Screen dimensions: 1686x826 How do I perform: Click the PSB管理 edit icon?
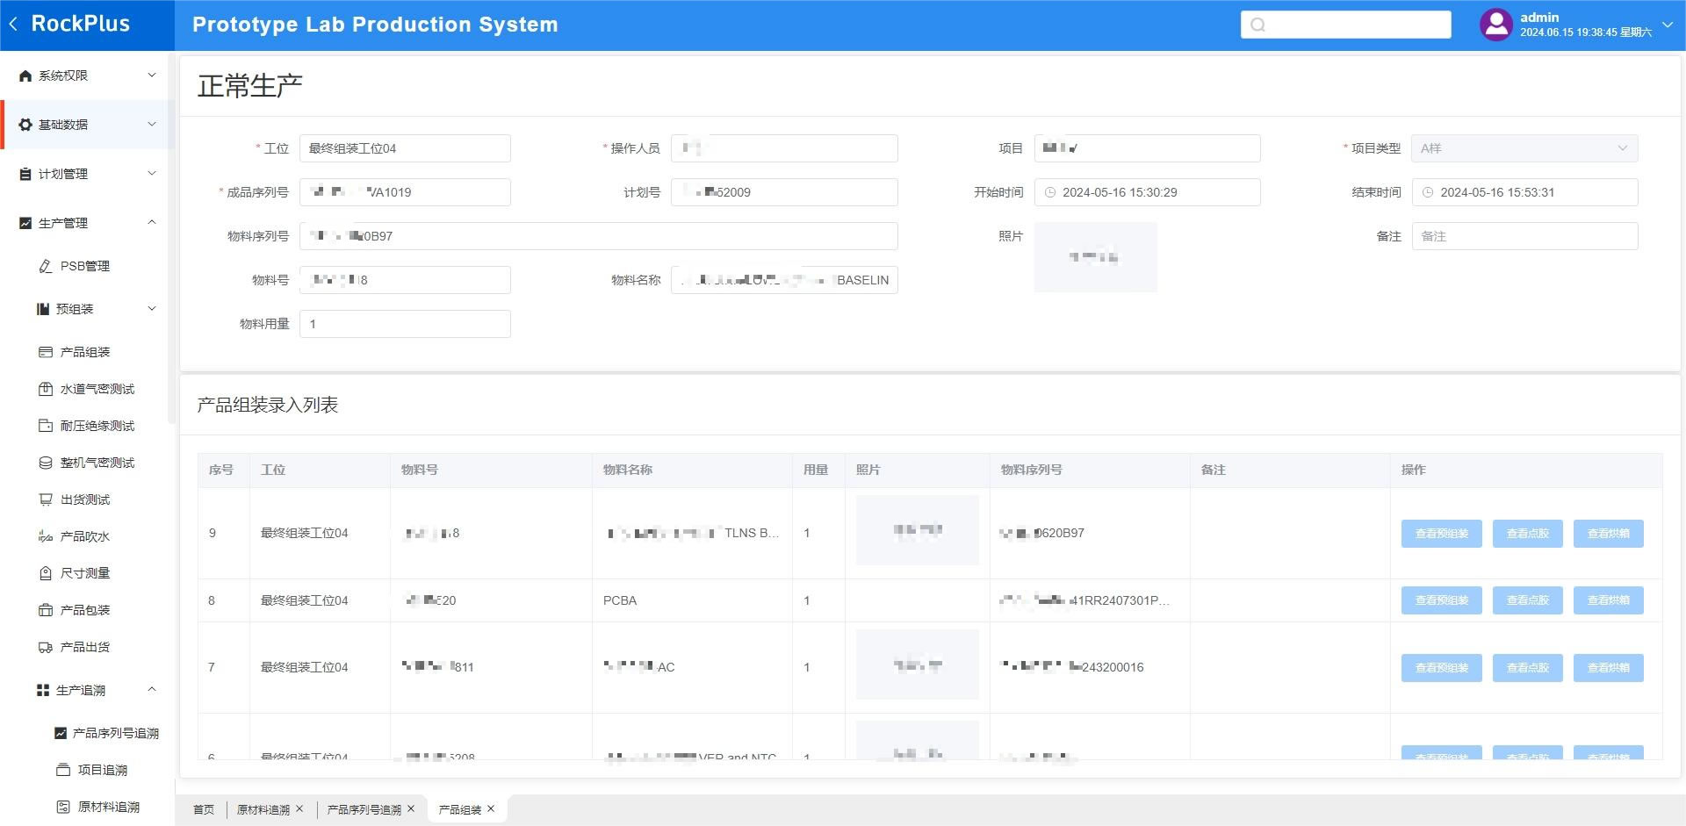46,266
